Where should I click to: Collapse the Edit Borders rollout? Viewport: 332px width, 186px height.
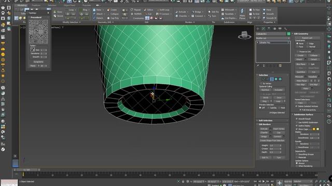click(x=265, y=125)
